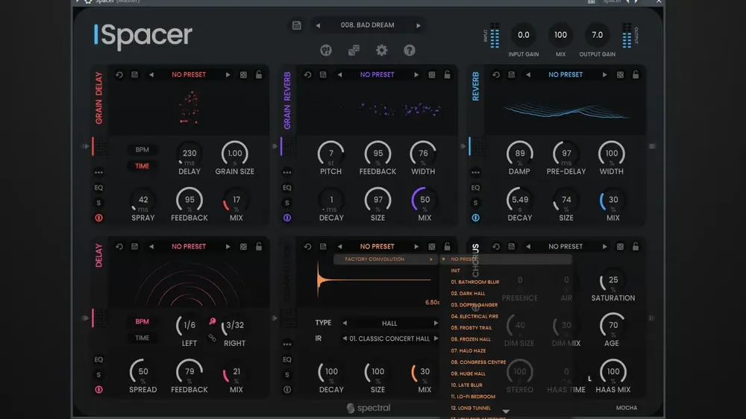Toggle Reverb module power button

(475, 218)
